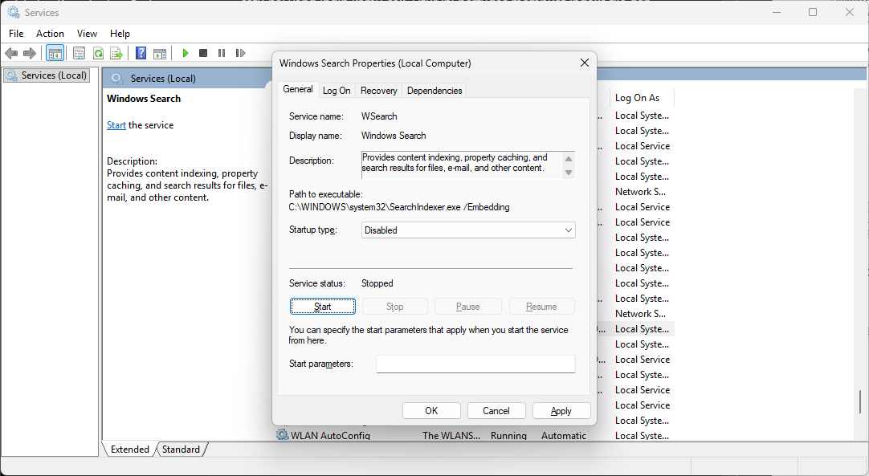This screenshot has height=476, width=869.
Task: Switch to the Dependencies tab
Action: point(434,91)
